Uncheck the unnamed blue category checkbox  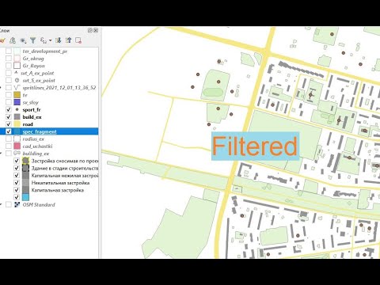click(17, 197)
